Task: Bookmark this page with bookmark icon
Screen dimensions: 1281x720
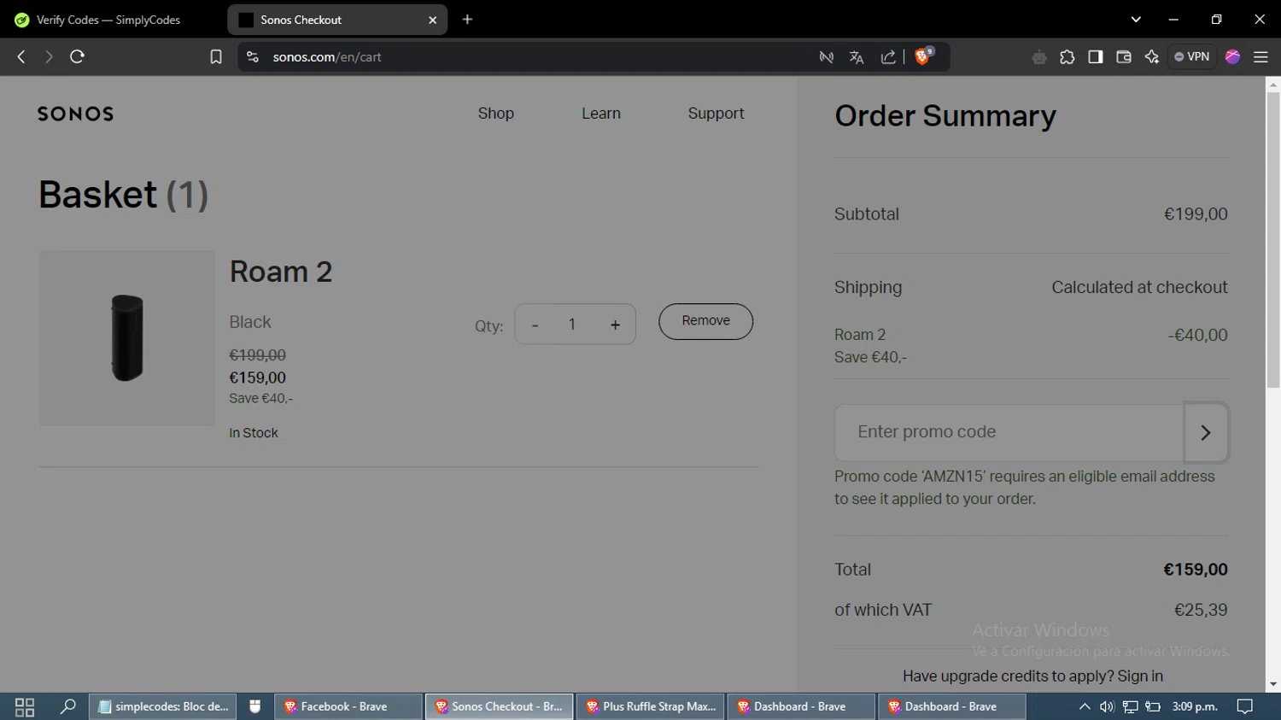Action: (x=216, y=57)
